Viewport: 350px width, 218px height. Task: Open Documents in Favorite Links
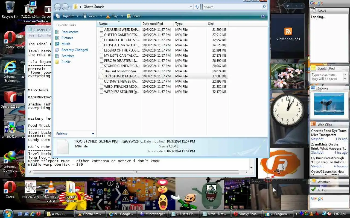point(70,32)
